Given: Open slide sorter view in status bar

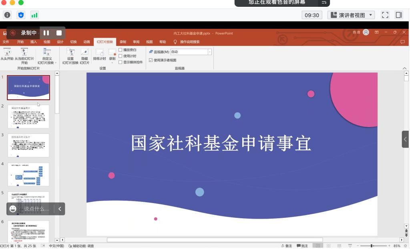Looking at the screenshot, I should [x=328, y=246].
